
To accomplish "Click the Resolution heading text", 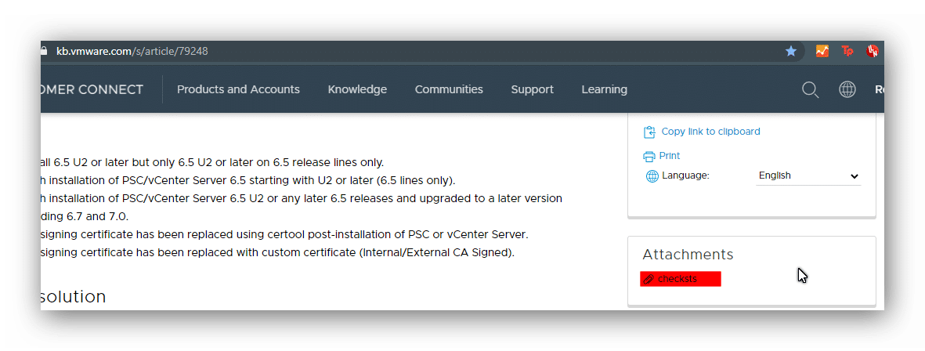I will (x=74, y=296).
